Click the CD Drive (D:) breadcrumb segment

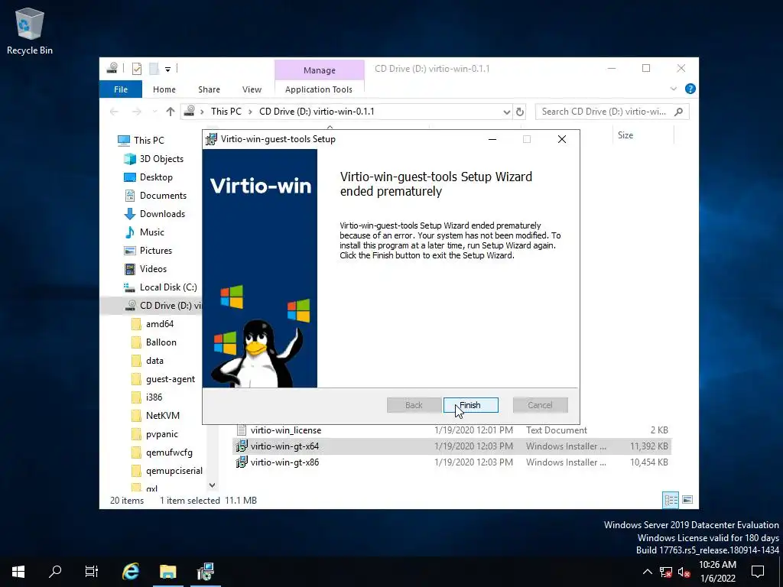[317, 112]
